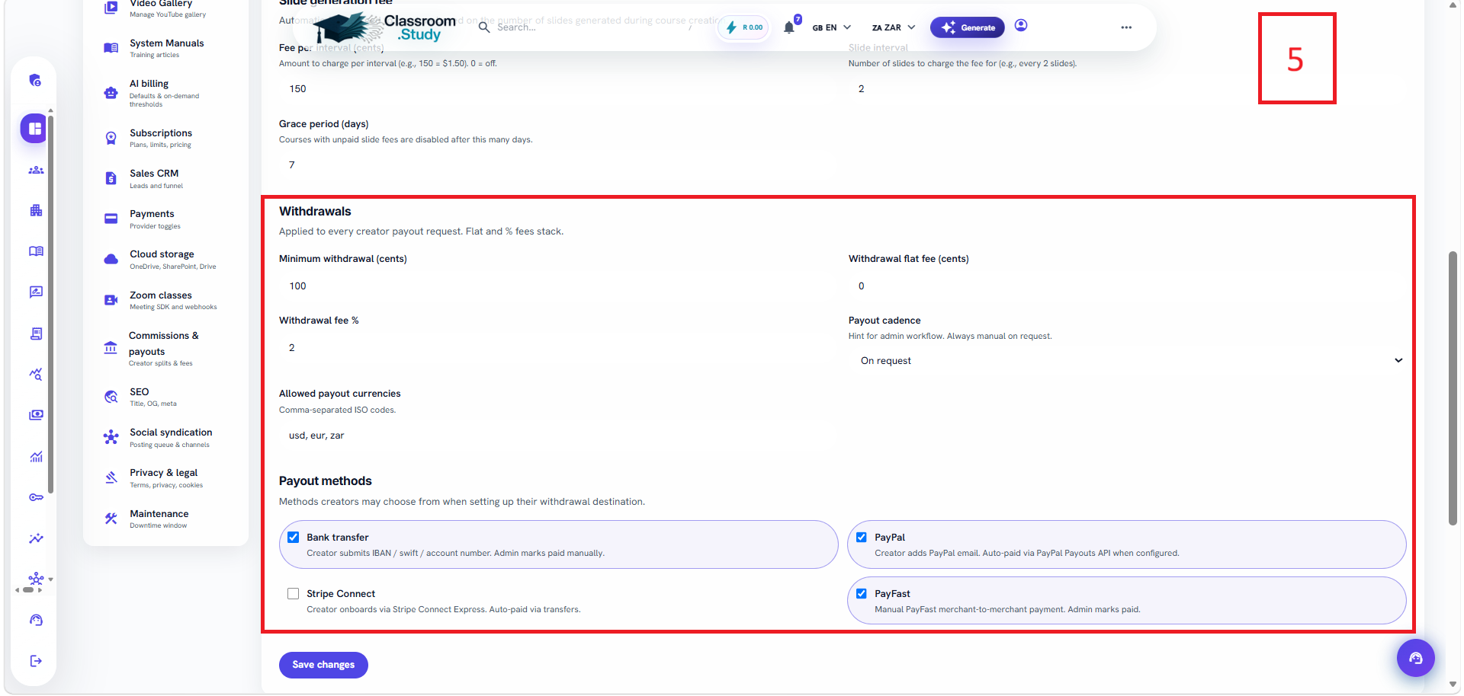Open Social syndication settings section
Viewport: 1464px width, 696px height.
click(165, 437)
